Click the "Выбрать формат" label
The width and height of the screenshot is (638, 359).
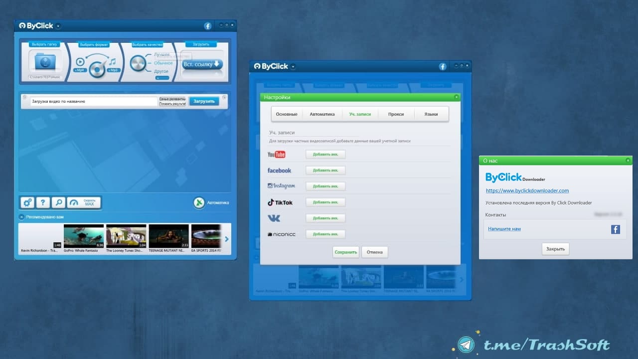click(x=94, y=44)
